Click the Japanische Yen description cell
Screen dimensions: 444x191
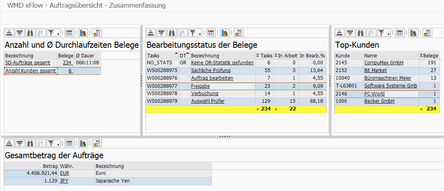point(153,181)
